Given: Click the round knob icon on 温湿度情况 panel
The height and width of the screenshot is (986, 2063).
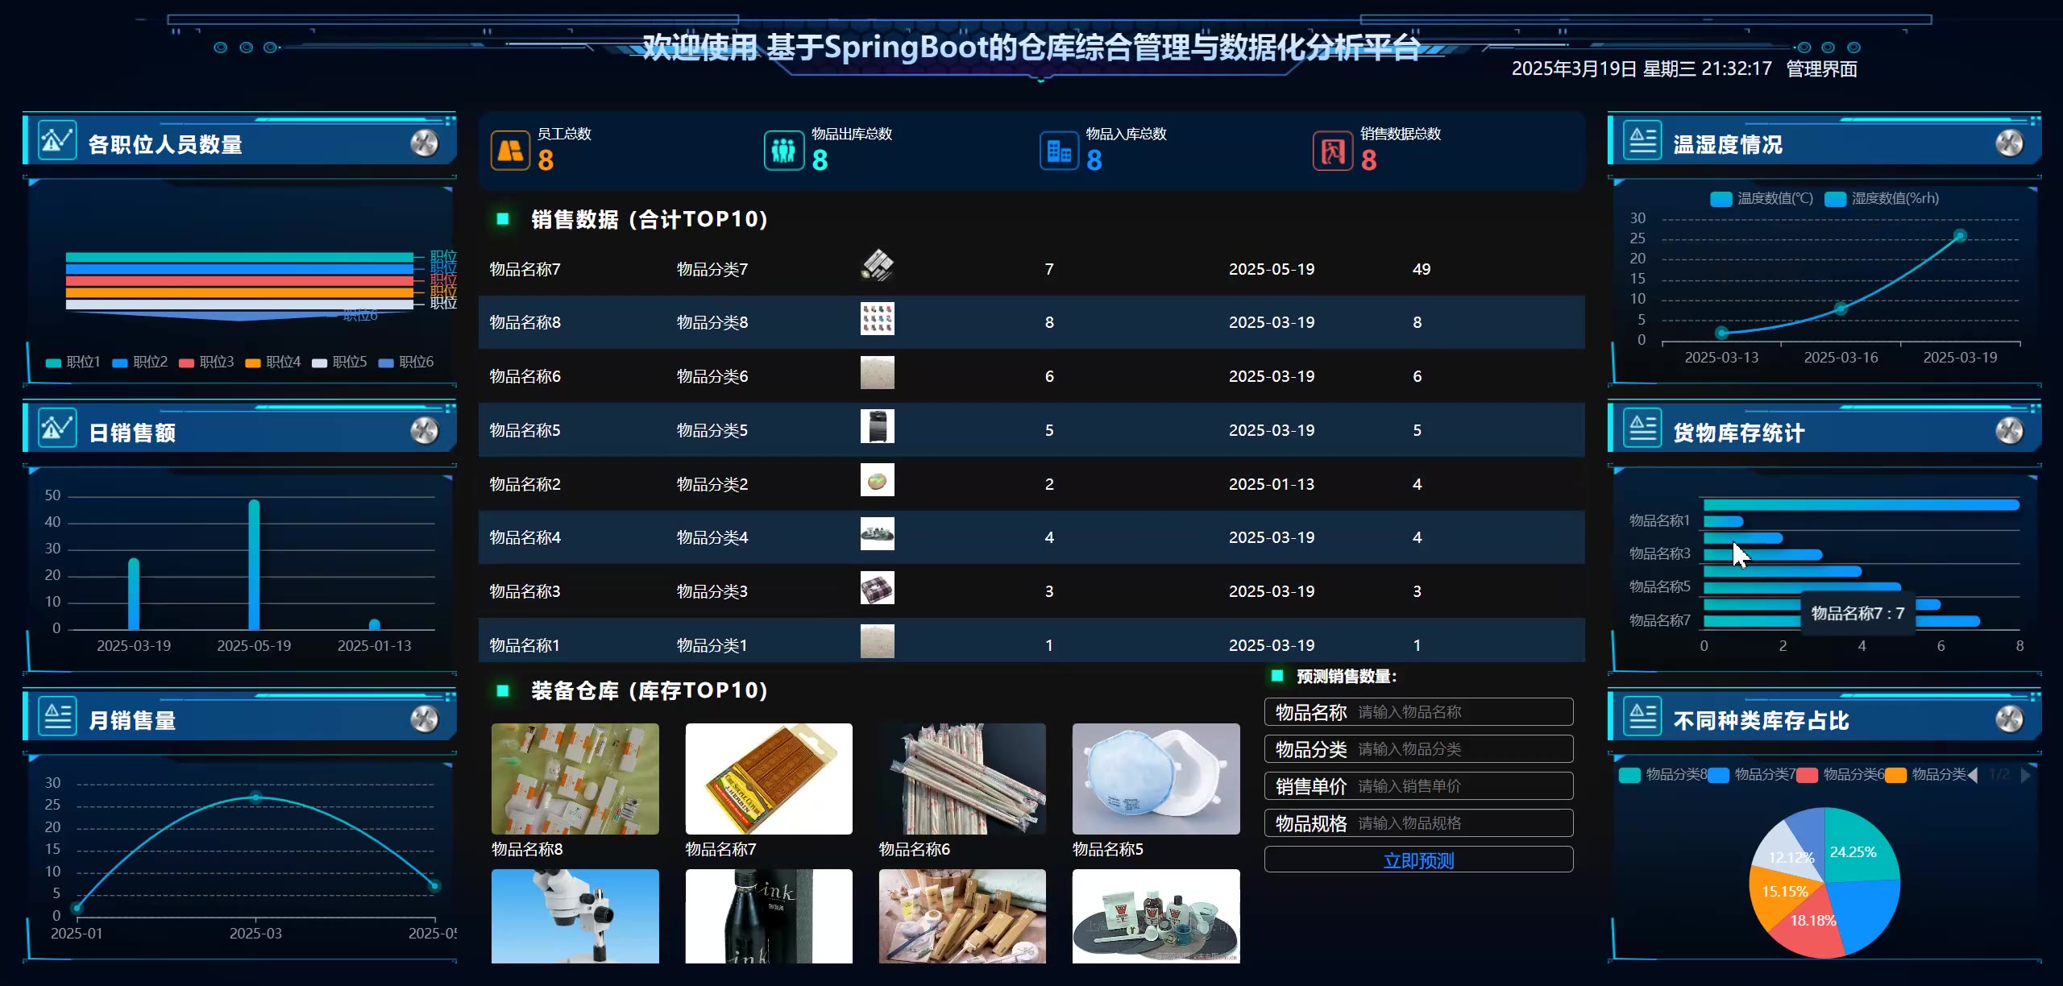Looking at the screenshot, I should [x=2008, y=143].
